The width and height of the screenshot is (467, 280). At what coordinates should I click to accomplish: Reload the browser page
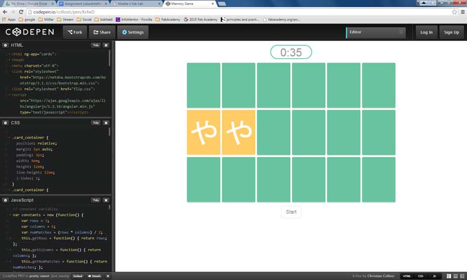(21, 12)
